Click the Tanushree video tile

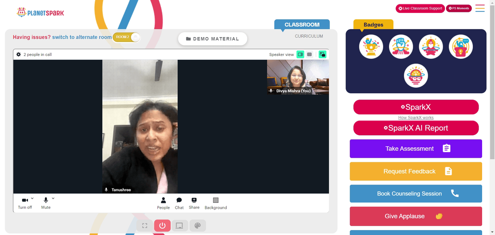pyautogui.click(x=140, y=127)
